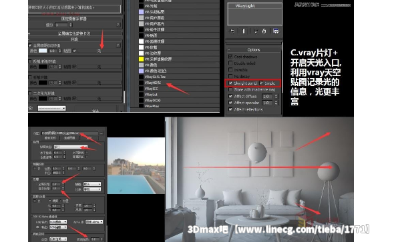This screenshot has height=242, width=396.
Task: Open preset dropdown at render settings bottom
Action: pos(51,108)
